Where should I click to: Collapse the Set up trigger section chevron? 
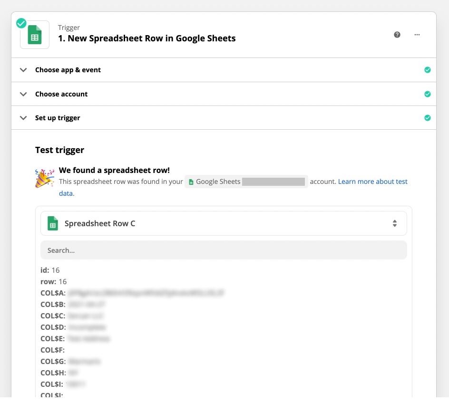[x=23, y=118]
